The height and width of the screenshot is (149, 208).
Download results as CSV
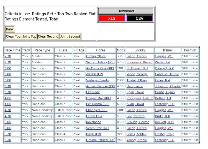tap(140, 19)
